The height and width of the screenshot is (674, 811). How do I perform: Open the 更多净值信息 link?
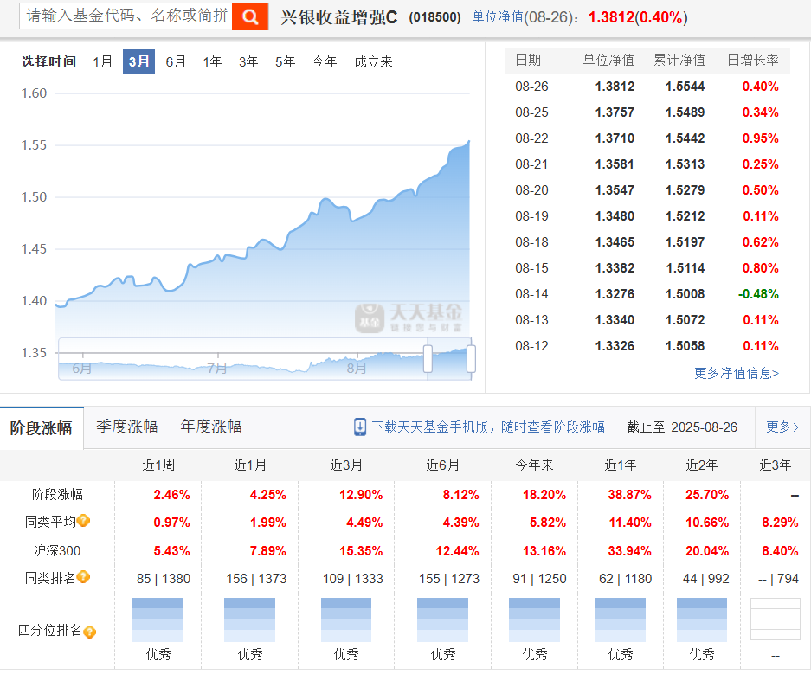[x=736, y=373]
